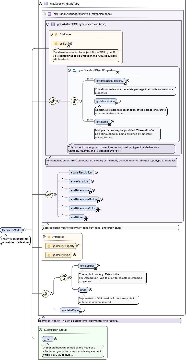Expand gml:metaDataProperty plus button
The image size is (186, 360).
coord(127,81)
